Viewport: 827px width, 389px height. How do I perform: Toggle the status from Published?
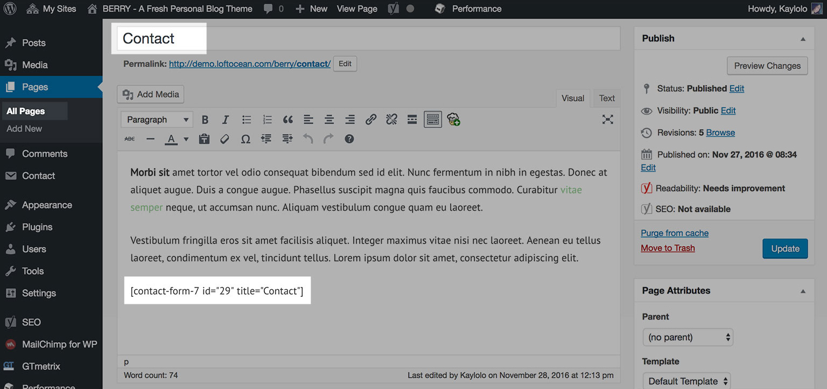737,88
